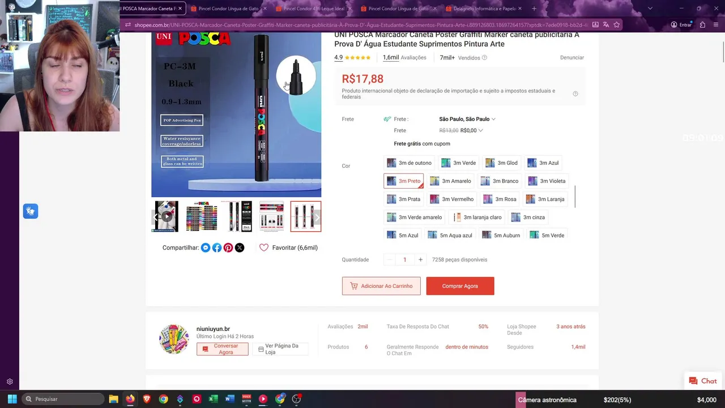This screenshot has width=725, height=408.
Task: Open OBS Studio in the taskbar
Action: click(x=296, y=399)
